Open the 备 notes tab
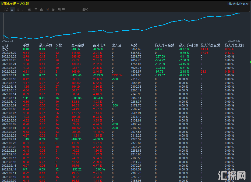 54,9
